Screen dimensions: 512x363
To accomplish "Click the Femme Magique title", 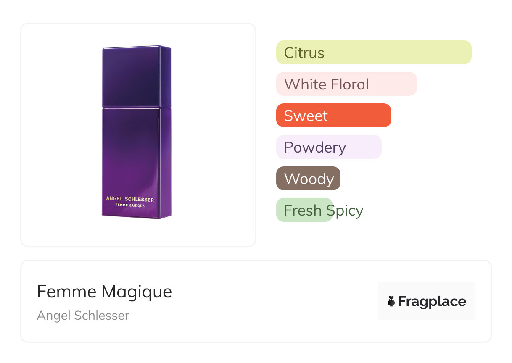I will click(x=104, y=292).
